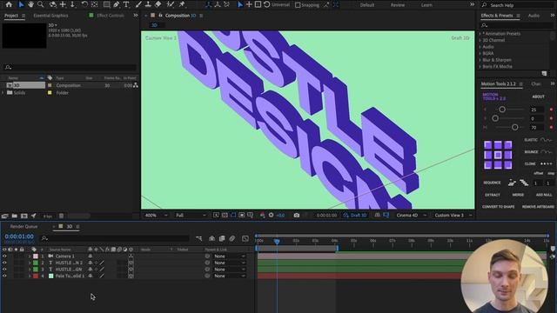Click the Take Snapshot camera icon

pos(296,215)
